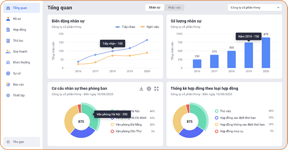
Task: Expand department chart to fullscreen
Action: pos(156,89)
